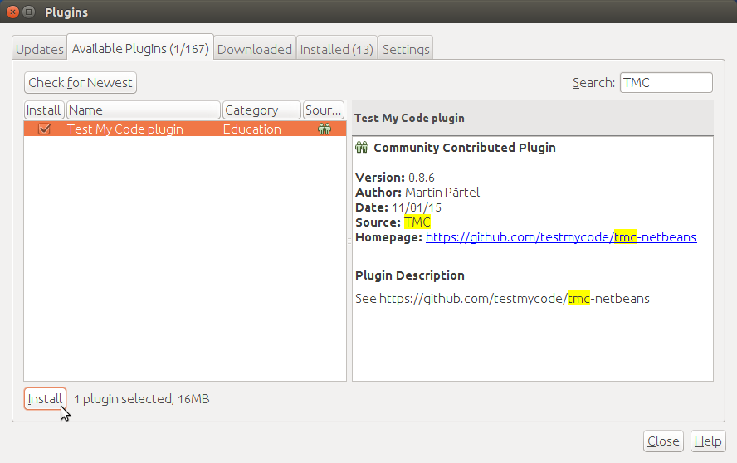
Task: Select the Test My Code plugin row
Action: coord(185,129)
